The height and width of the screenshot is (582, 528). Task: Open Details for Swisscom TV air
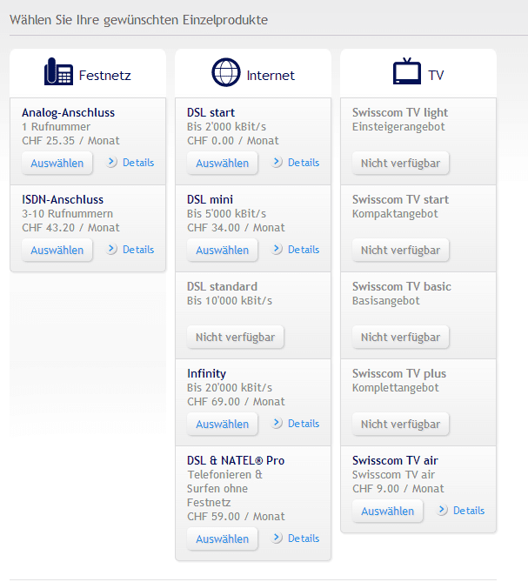(469, 511)
